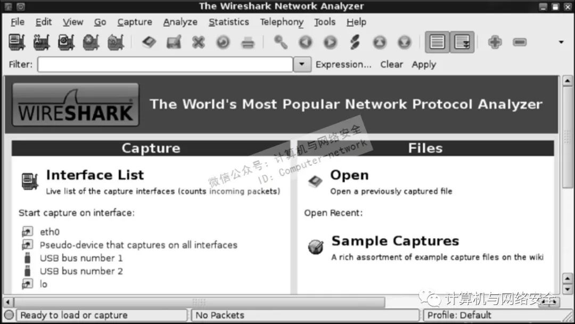Click the Open folder icon in Files
Image resolution: width=575 pixels, height=324 pixels.
click(x=315, y=181)
